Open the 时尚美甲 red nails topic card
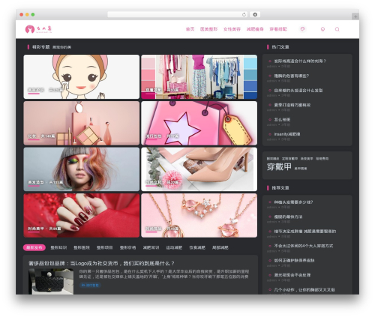 pyautogui.click(x=82, y=215)
